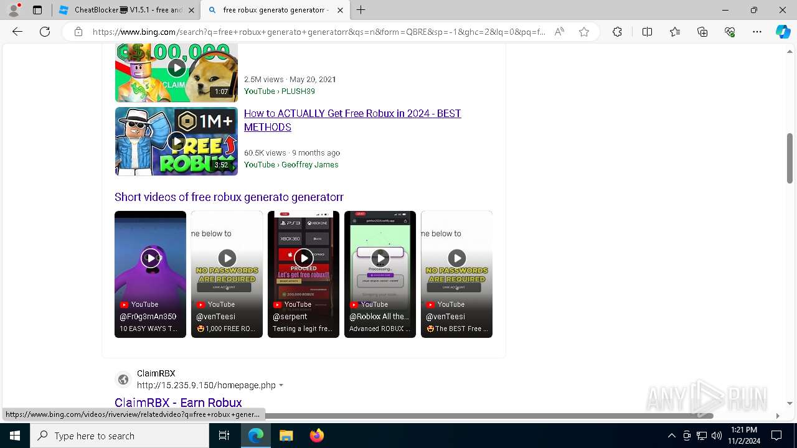Open Settings and more ellipsis menu
This screenshot has height=448, width=797.
click(x=757, y=32)
